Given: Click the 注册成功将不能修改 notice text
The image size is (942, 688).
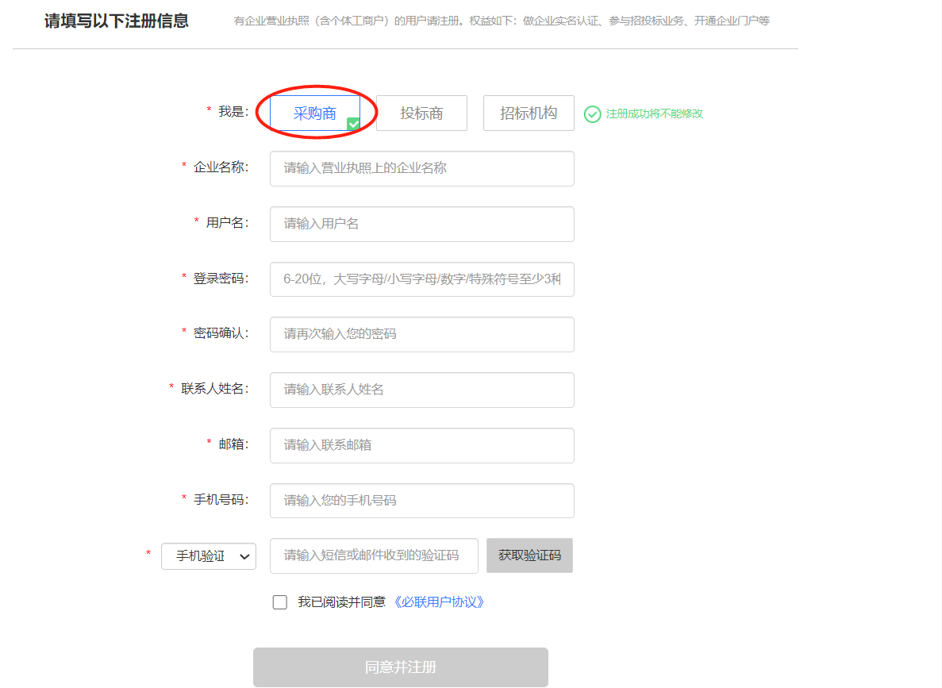Looking at the screenshot, I should 654,114.
